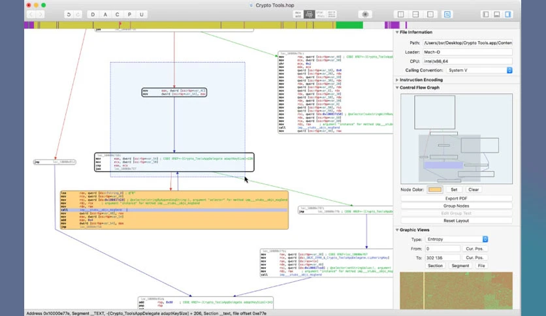The height and width of the screenshot is (316, 546).
Task: Click the To field showing 302 136
Action: click(443, 258)
